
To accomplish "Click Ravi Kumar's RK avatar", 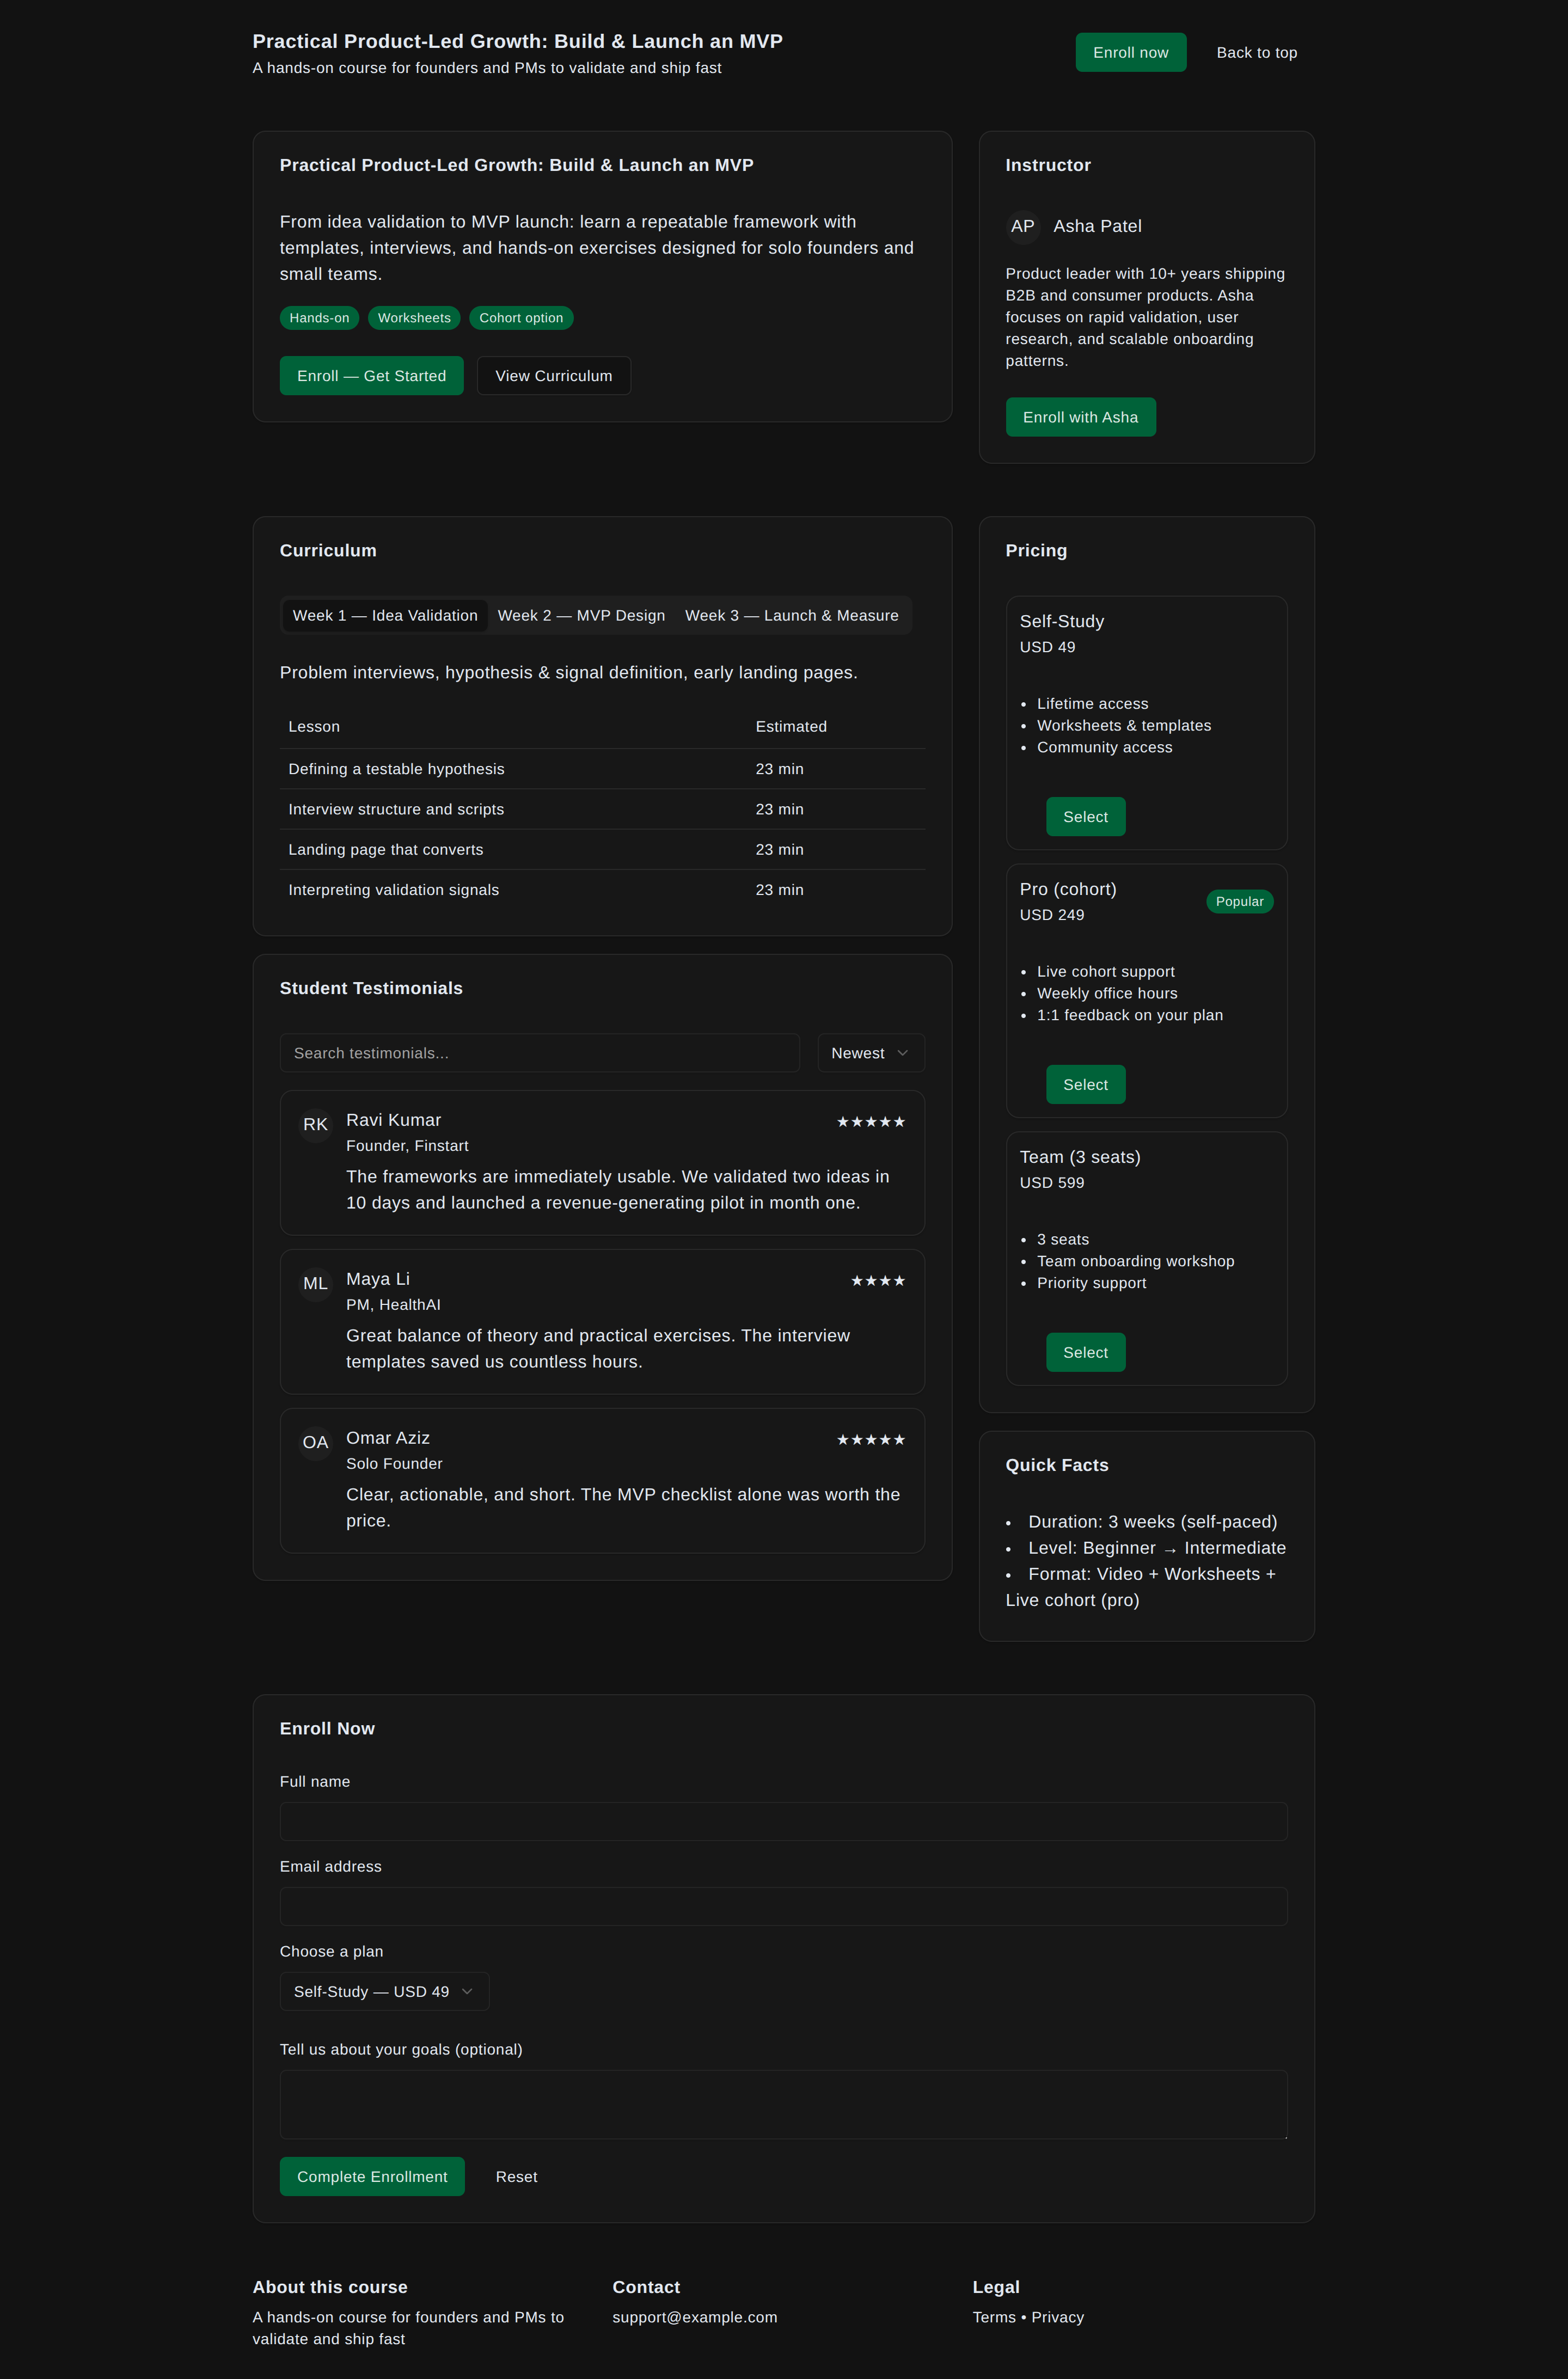I will tap(315, 1125).
